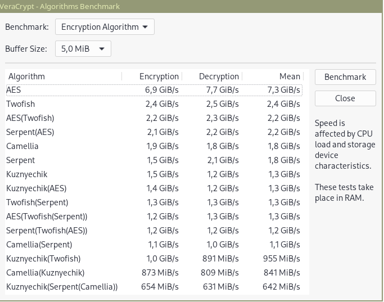The image size is (384, 302).
Task: Open the Benchmark type dropdown
Action: 105,26
